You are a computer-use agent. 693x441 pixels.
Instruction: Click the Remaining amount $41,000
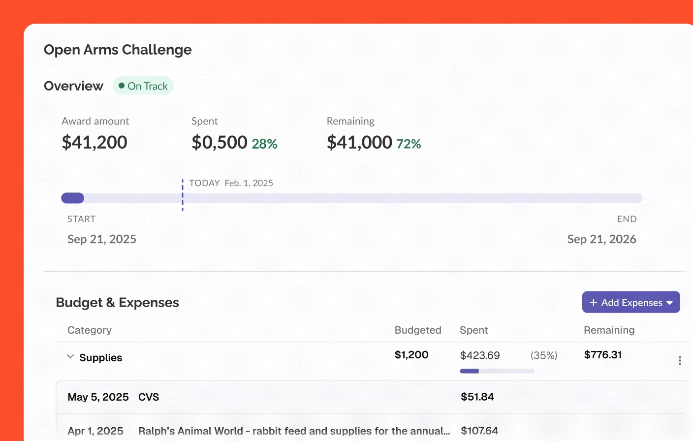click(359, 142)
